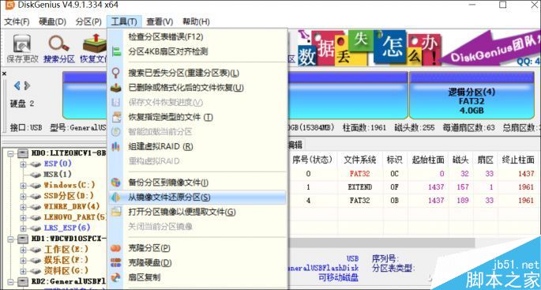
Task: Click the next disk right arrow
Action: pos(28,85)
